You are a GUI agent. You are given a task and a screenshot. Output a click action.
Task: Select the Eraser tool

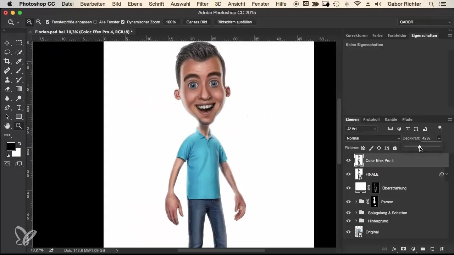[x=7, y=89]
